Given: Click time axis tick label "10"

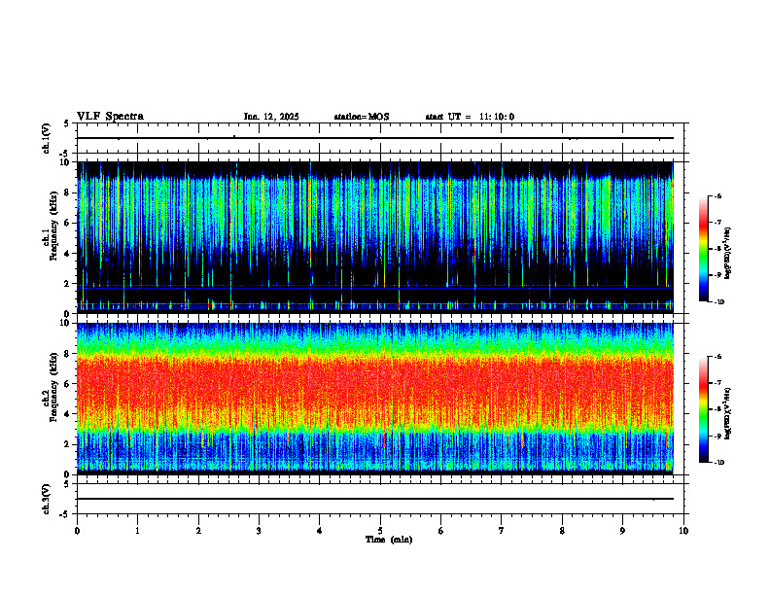Looking at the screenshot, I should [683, 531].
